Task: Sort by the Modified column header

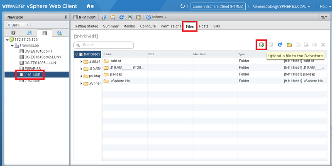Action: point(215,54)
